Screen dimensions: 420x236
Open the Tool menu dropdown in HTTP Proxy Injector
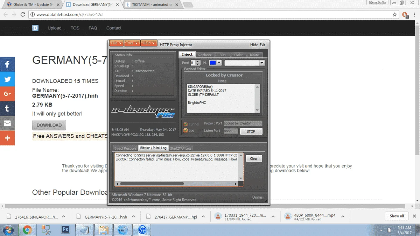[132, 43]
